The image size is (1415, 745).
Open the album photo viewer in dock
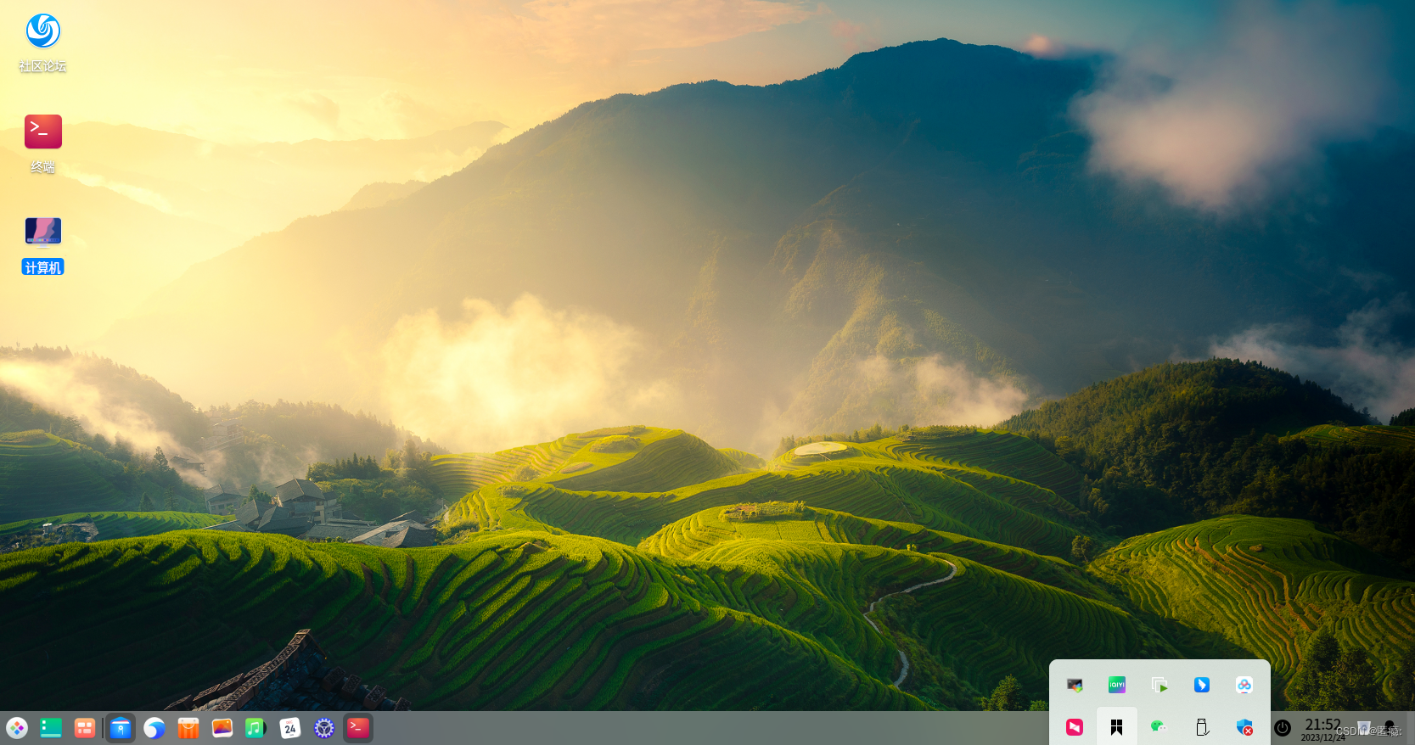coord(222,728)
